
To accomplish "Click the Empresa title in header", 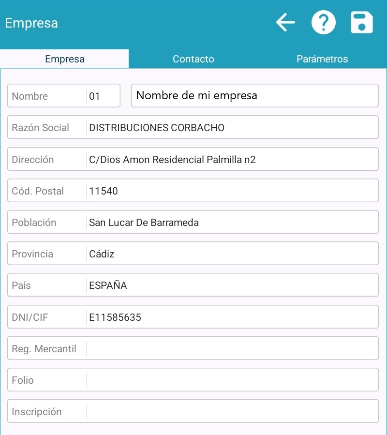I will pos(31,23).
